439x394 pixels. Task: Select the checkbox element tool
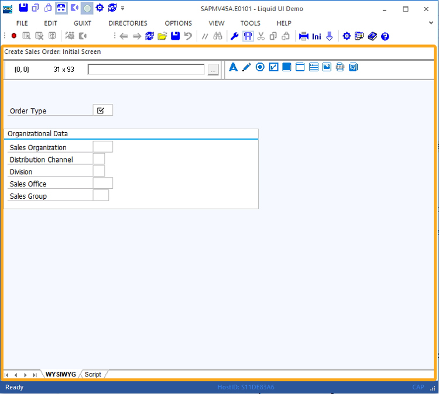tap(273, 67)
